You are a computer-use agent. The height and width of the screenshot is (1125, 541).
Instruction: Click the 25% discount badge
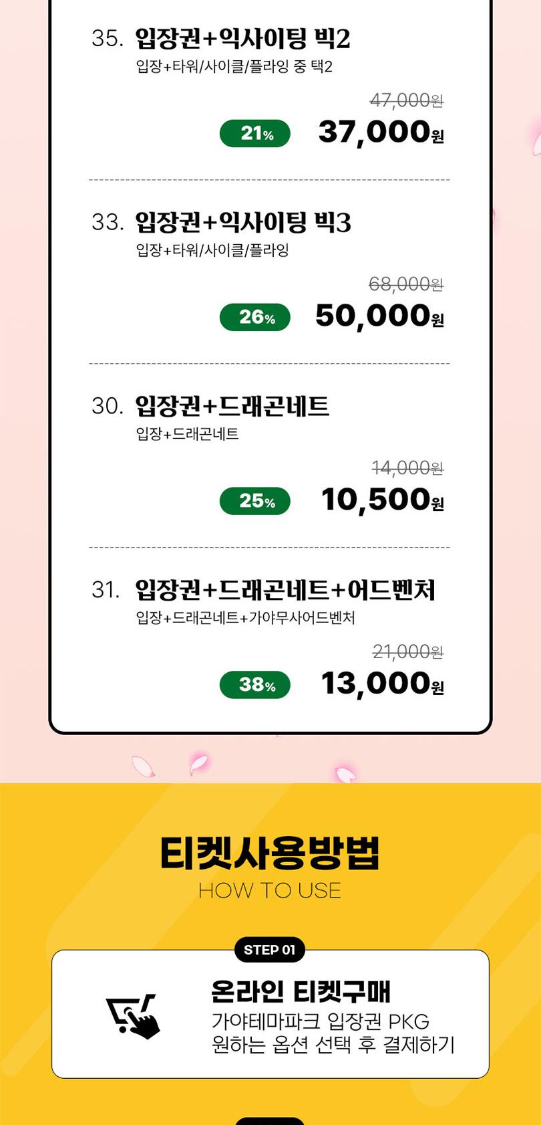point(255,501)
